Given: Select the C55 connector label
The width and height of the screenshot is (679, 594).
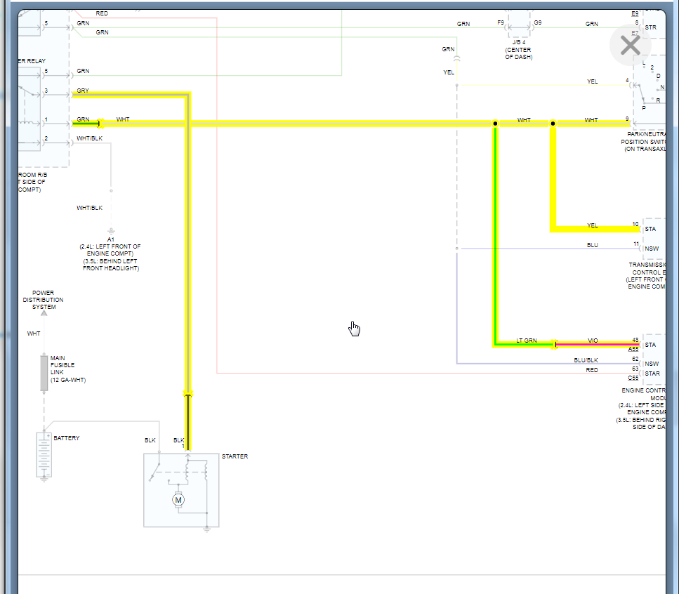Looking at the screenshot, I should click(633, 378).
